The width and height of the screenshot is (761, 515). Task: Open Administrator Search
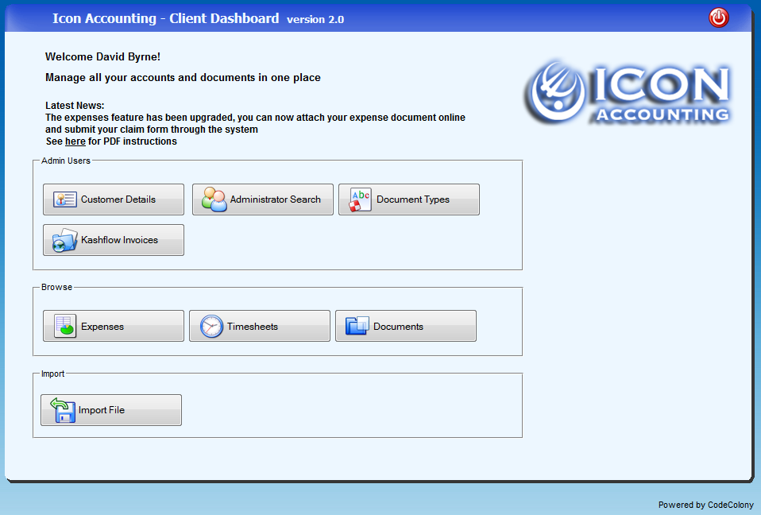coord(262,199)
